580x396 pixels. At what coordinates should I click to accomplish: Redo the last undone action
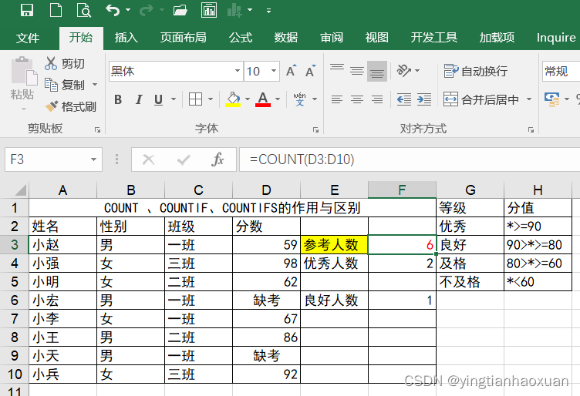pyautogui.click(x=147, y=10)
